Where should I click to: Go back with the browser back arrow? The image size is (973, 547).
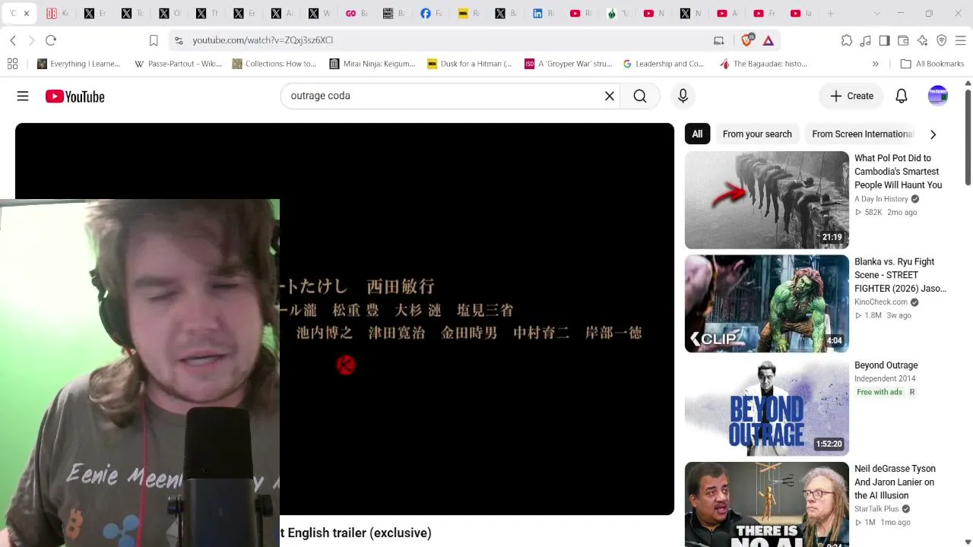13,40
